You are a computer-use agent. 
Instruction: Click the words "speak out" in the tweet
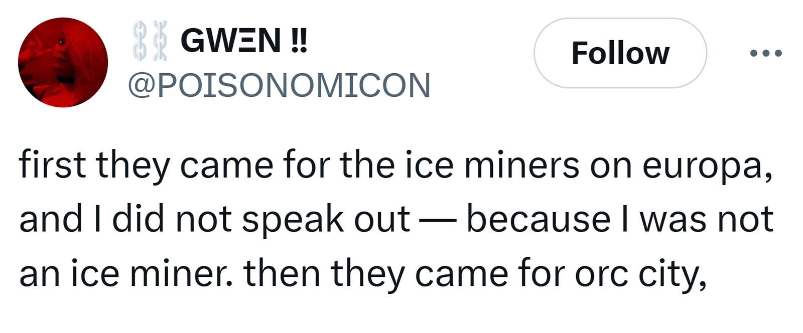coord(326,220)
